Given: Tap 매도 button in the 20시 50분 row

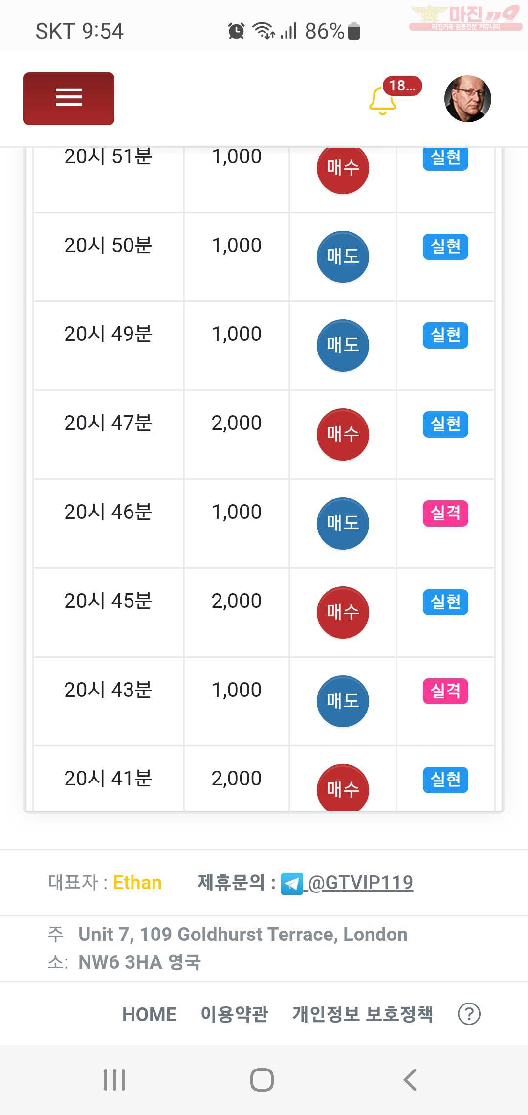Looking at the screenshot, I should pyautogui.click(x=343, y=257).
